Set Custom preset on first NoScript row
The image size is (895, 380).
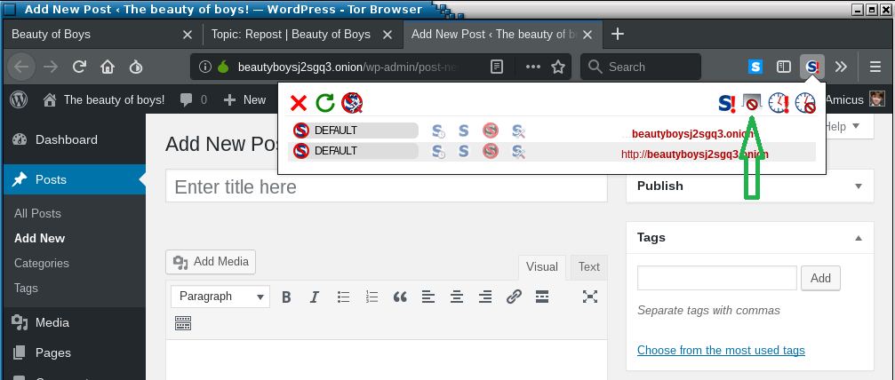(x=518, y=131)
